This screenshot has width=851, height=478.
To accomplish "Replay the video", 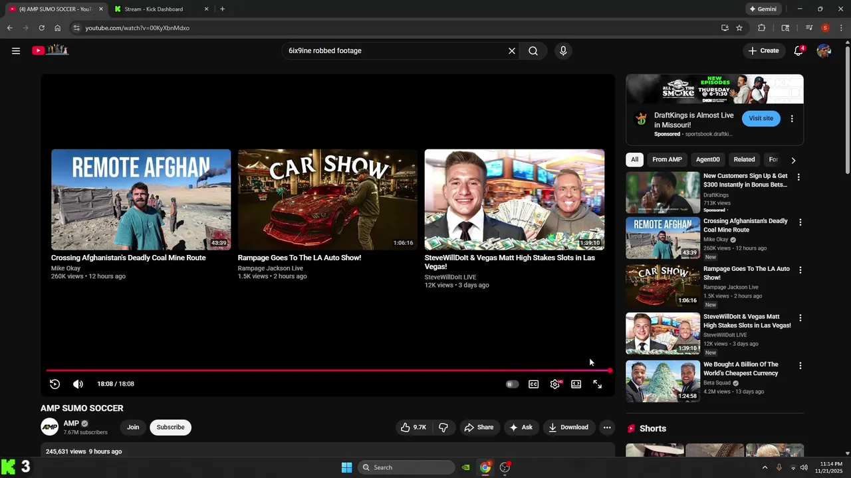I will point(55,384).
